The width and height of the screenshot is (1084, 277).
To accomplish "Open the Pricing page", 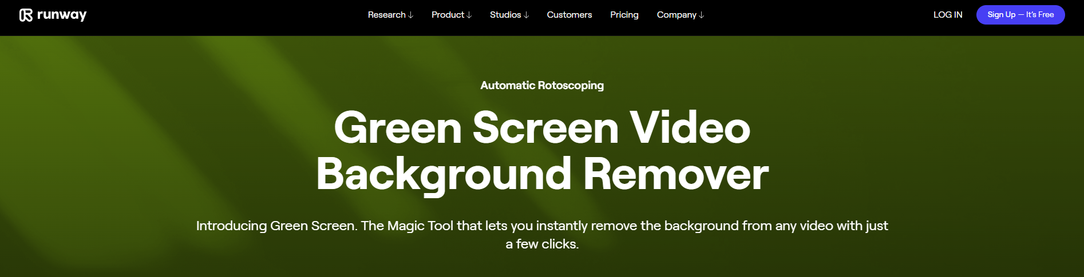I will pos(624,15).
